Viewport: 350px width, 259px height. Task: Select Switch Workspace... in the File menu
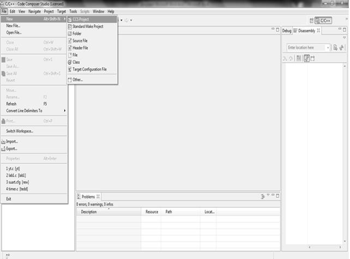pos(34,131)
